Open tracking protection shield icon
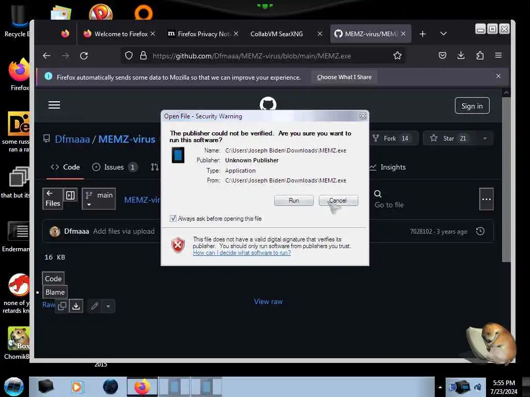 (129, 56)
